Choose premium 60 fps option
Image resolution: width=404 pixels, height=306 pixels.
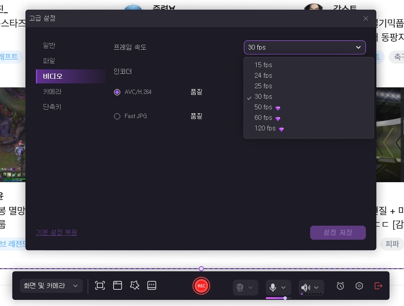click(308, 118)
